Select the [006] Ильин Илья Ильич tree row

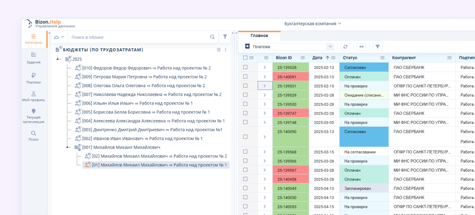click(134, 103)
